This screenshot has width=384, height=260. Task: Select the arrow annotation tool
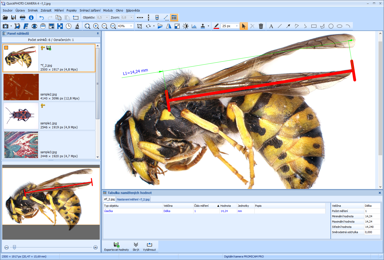[288, 26]
